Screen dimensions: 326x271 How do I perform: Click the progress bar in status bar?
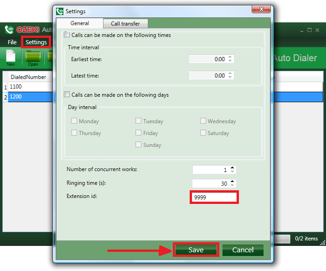[282, 239]
